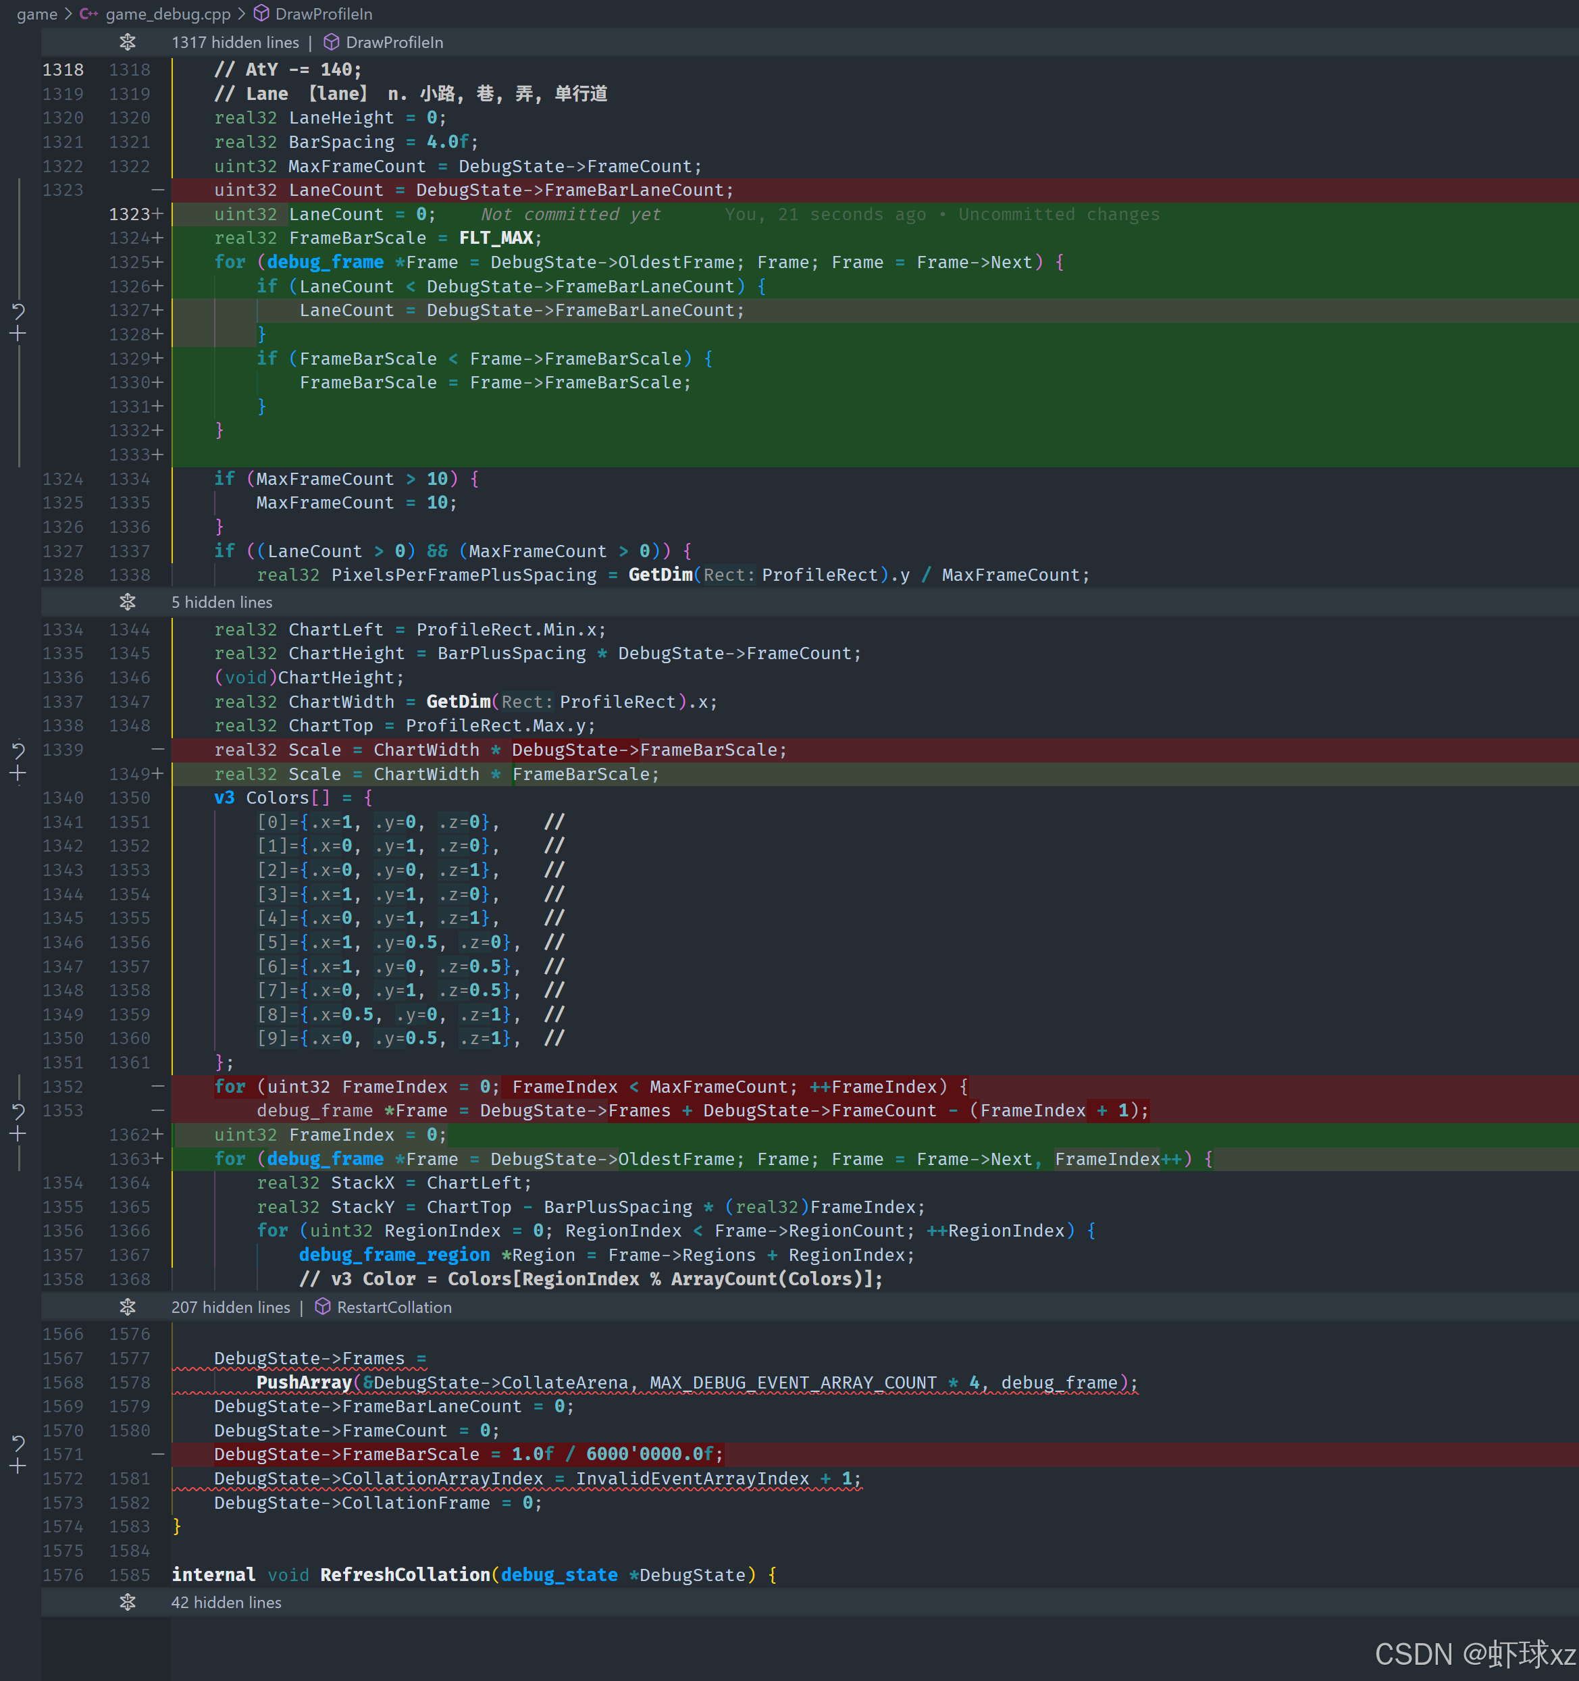Open the game_debug.cpp breadcrumb
Image resolution: width=1579 pixels, height=1681 pixels.
tap(167, 14)
